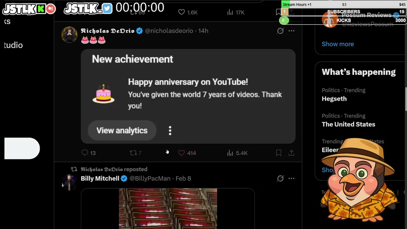The height and width of the screenshot is (229, 407).
Task: Open more options on Billy Mitchell tweet
Action: 291,178
